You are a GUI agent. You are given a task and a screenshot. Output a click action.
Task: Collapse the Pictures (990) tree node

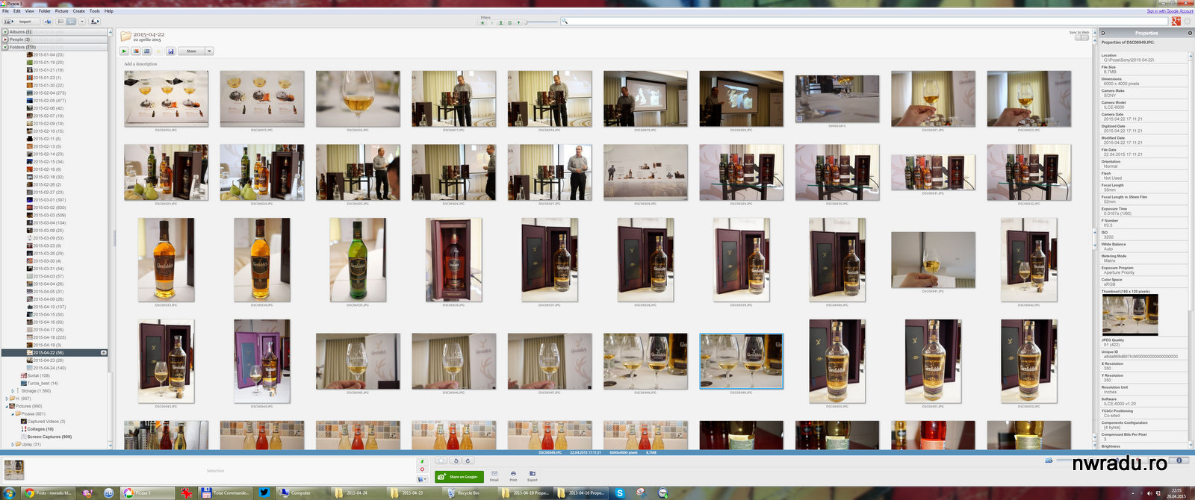tap(7, 406)
